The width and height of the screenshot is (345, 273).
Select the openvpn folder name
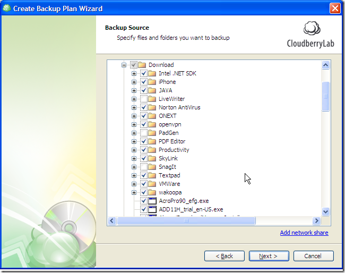[170, 125]
